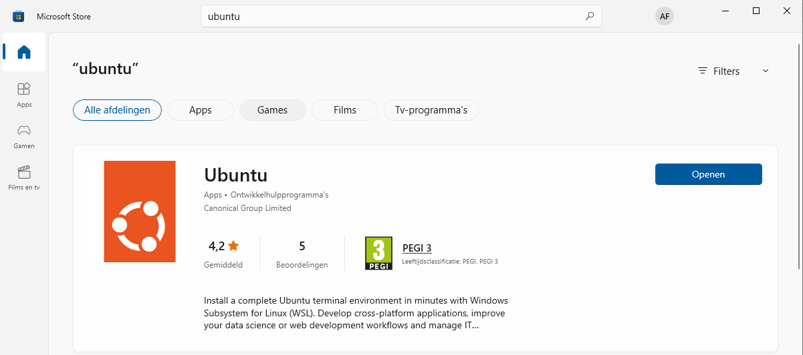The image size is (803, 355).
Task: Click the Gemiddeld label under the rating
Action: point(223,265)
